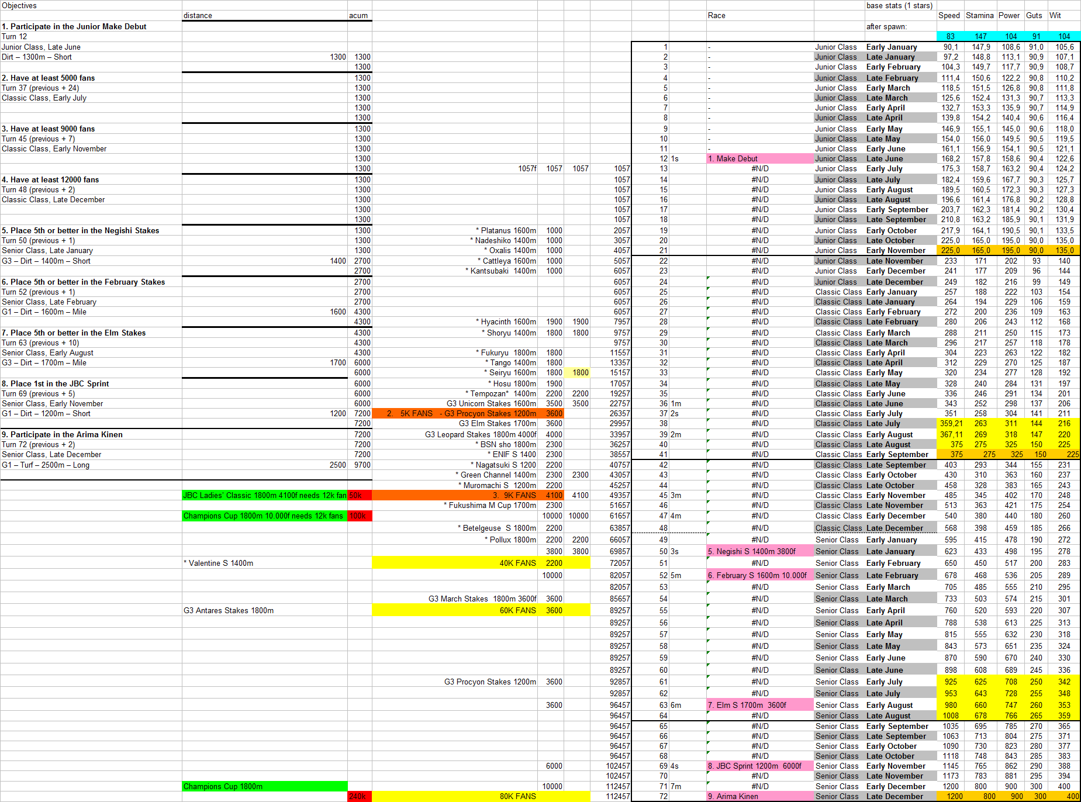Screen dimensions: 1081x802
Task: Select the '359,21' speed value
Action: point(951,423)
